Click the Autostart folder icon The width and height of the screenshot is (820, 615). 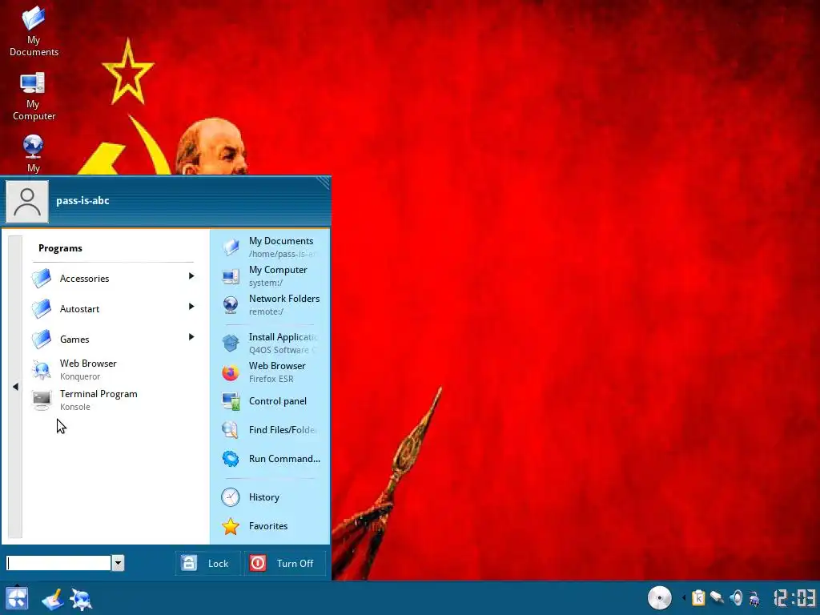pos(42,308)
